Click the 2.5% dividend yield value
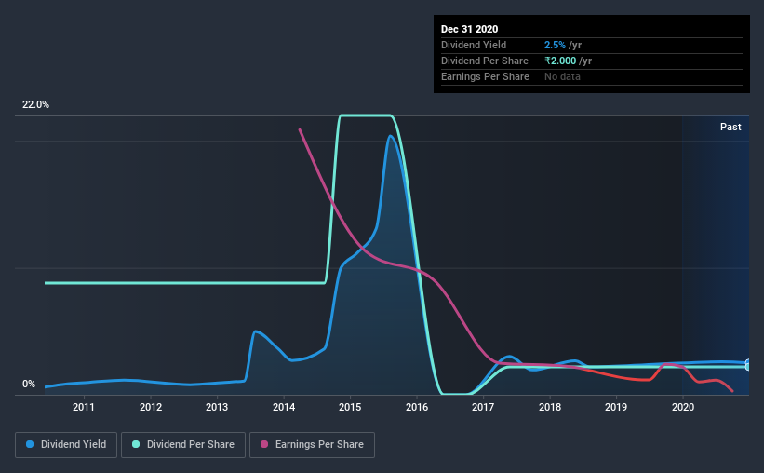Viewport: 764px width, 473px height. click(555, 45)
